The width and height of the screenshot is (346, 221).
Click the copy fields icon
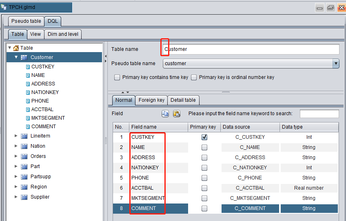click(x=165, y=114)
